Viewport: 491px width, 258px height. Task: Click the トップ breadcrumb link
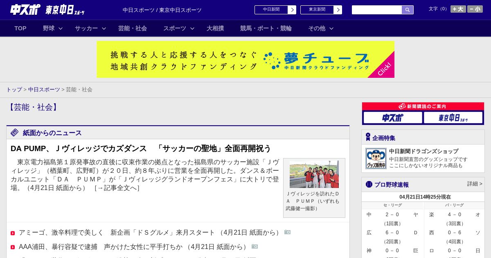pos(14,89)
